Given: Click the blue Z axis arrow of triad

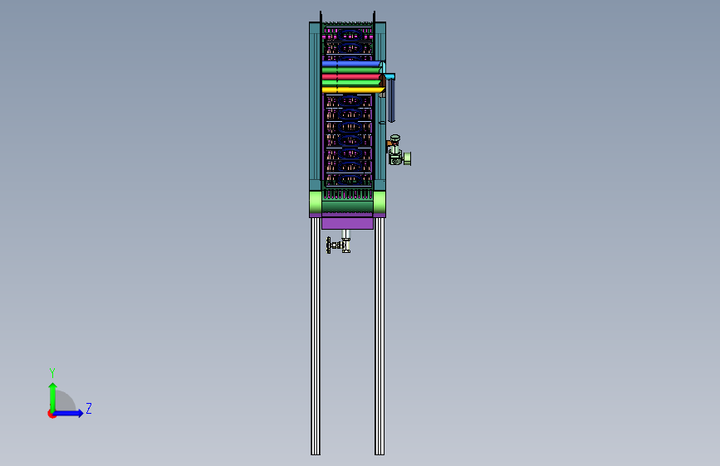Looking at the screenshot, I should [68, 413].
